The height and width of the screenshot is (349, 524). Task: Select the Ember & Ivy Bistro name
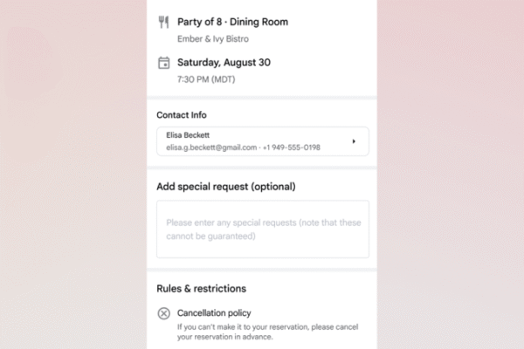pos(213,39)
